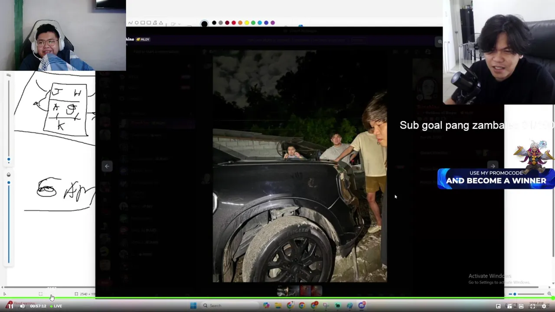Screen dimensions: 555x312
Task: Click Paint zoom in magnifier button
Action: [x=549, y=294]
